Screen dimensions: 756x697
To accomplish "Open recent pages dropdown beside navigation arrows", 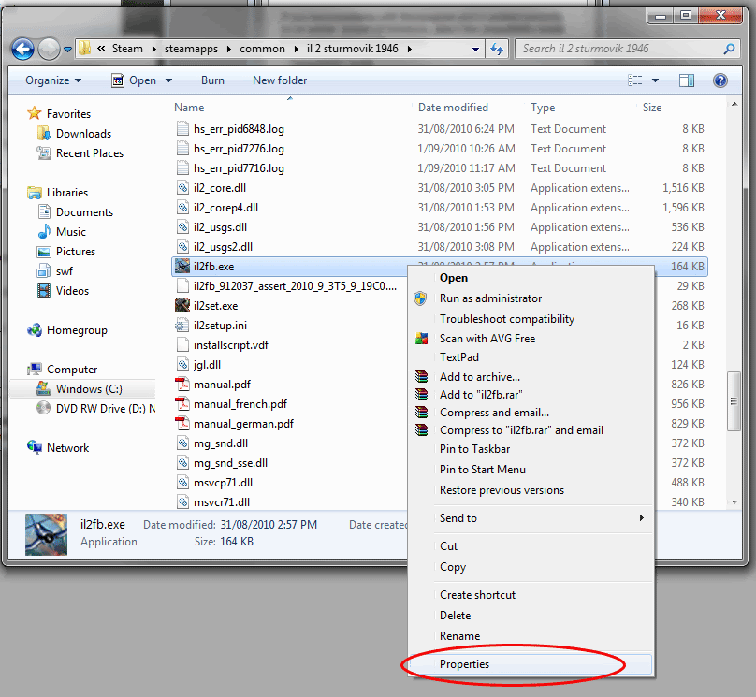I will 67,50.
